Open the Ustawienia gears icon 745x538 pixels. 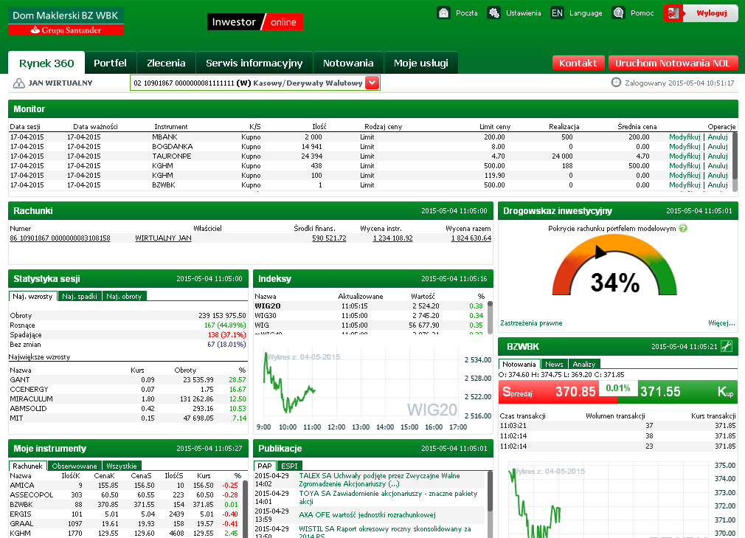(493, 13)
